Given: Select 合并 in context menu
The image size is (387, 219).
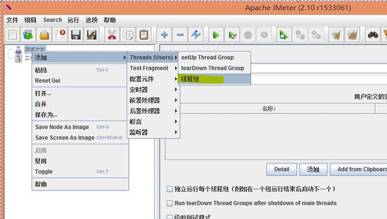Looking at the screenshot, I should pyautogui.click(x=80, y=104).
